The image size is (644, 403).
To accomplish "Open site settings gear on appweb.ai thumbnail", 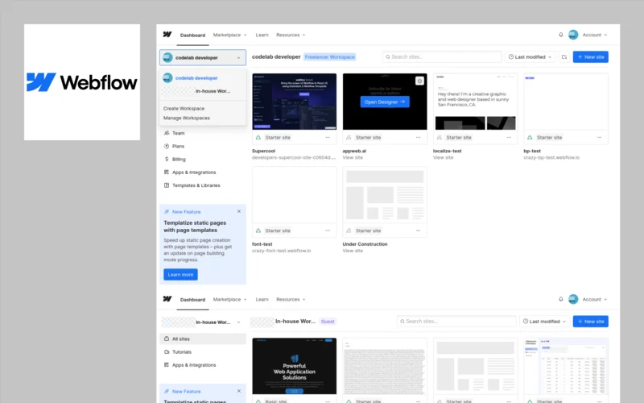I will tap(419, 81).
